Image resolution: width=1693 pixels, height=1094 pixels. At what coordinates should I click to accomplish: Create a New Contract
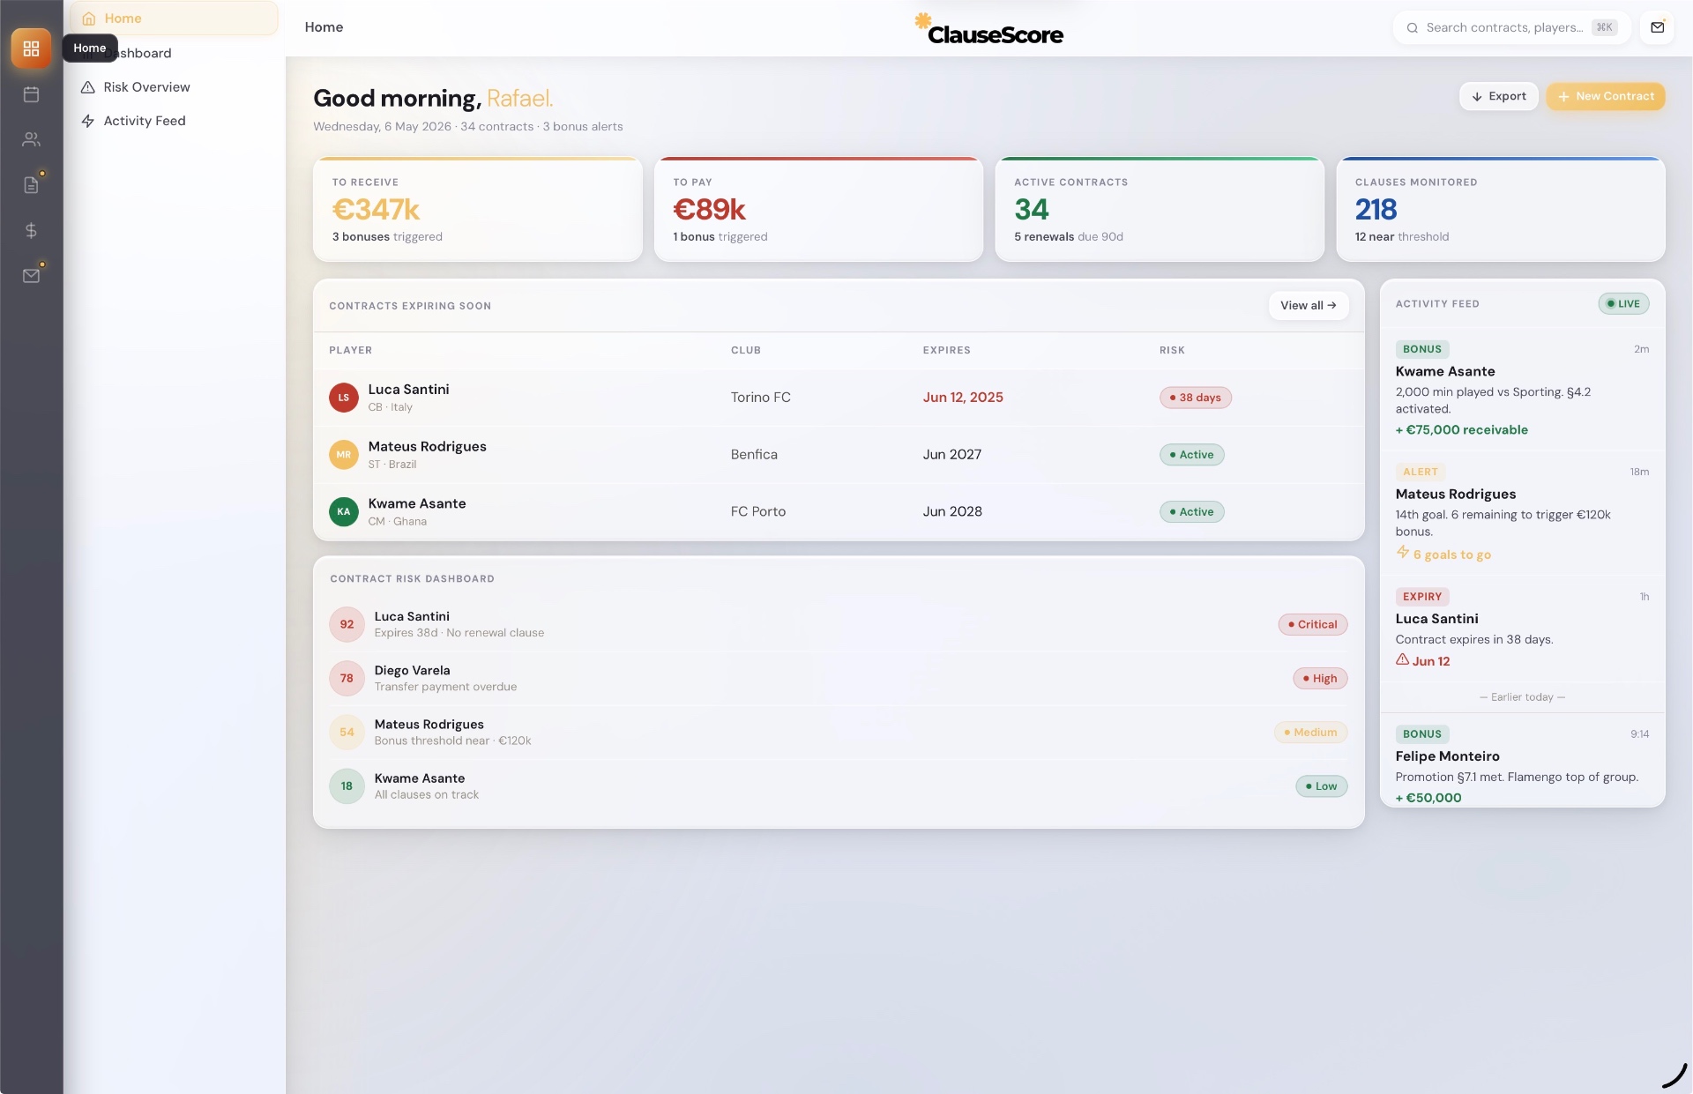[x=1606, y=96]
